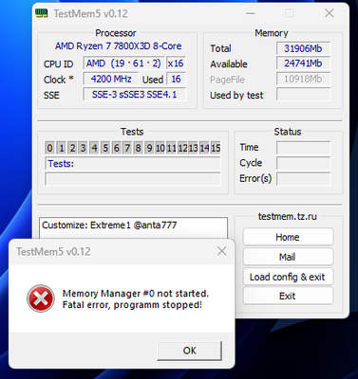Click the Mail button

[x=288, y=257]
